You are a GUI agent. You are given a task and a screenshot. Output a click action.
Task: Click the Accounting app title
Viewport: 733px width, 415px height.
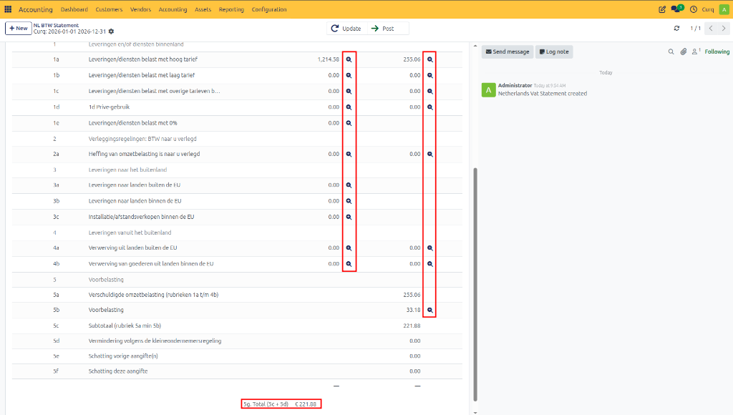pos(36,9)
